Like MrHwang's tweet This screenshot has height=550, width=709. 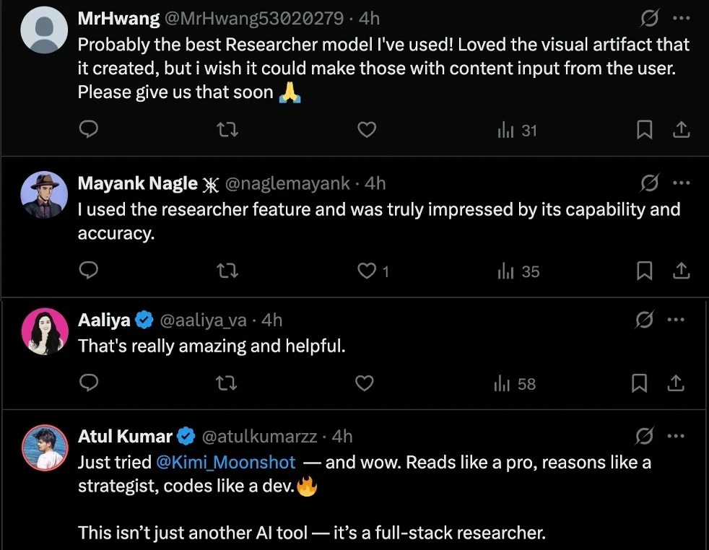click(x=367, y=130)
